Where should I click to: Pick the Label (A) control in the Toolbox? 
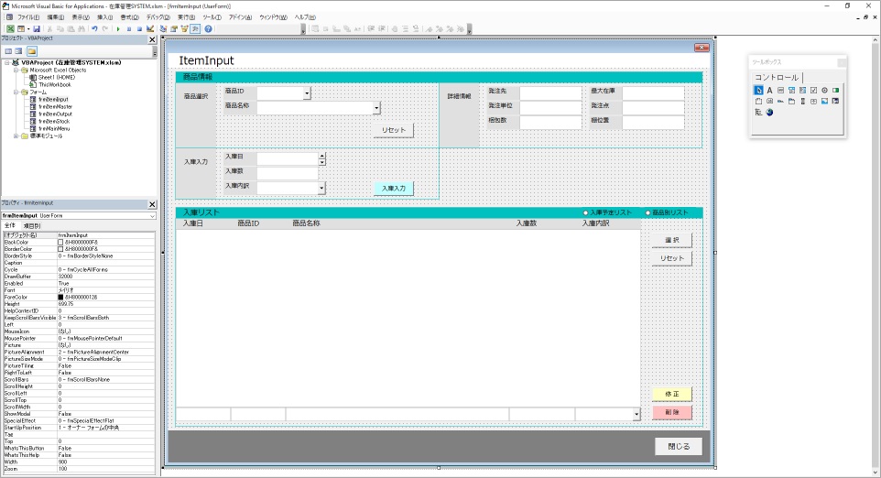click(x=770, y=91)
